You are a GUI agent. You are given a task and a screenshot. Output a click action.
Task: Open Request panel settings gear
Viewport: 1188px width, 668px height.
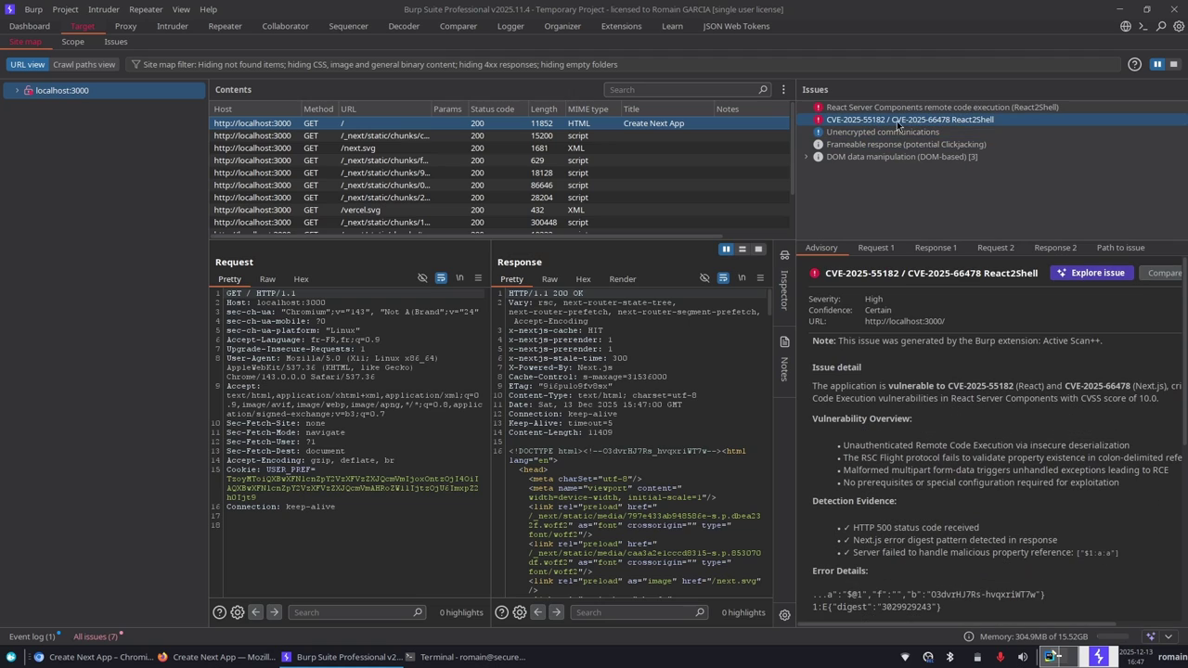[238, 612]
